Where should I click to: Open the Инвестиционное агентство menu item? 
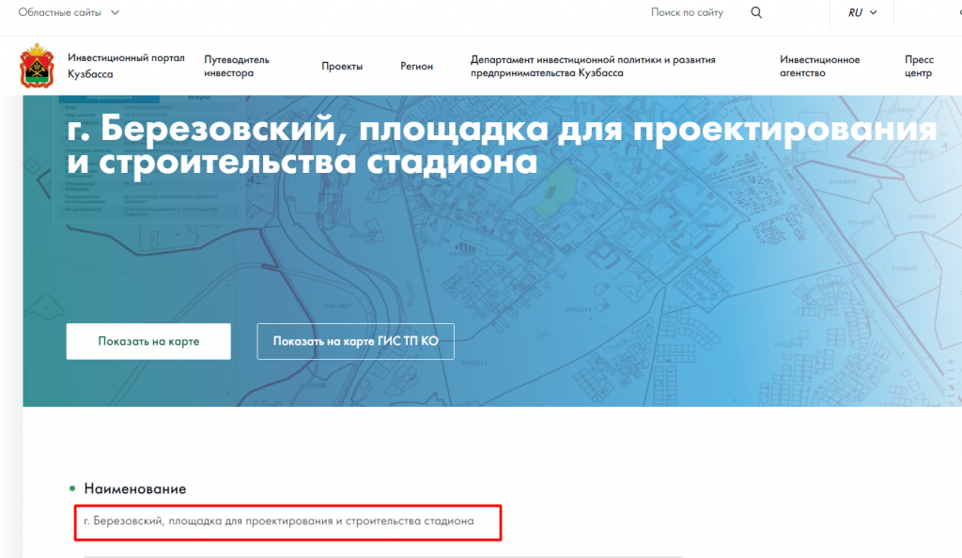tap(819, 66)
